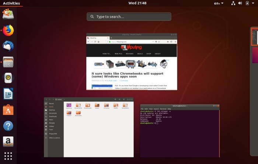
Task: Click the battery power icon in top bar
Action: (x=247, y=3)
